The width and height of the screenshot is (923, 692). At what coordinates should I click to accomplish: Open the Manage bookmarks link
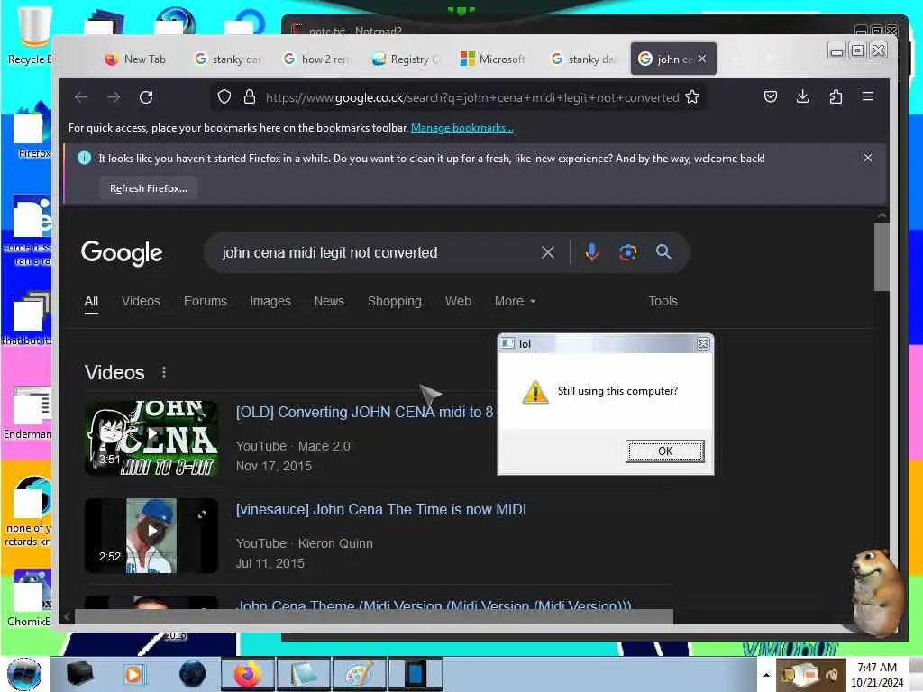click(x=462, y=128)
